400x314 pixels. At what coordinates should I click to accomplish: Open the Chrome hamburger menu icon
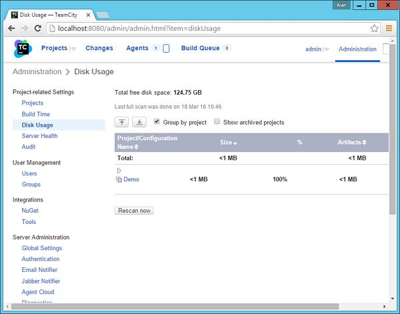pyautogui.click(x=389, y=29)
